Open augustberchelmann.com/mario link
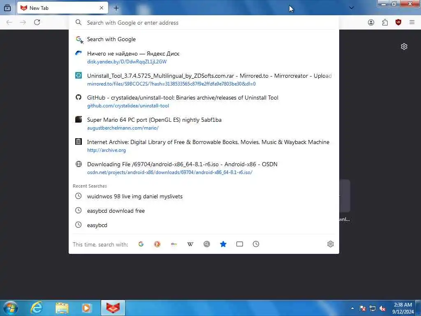Viewport: 421px width, 316px height. pyautogui.click(x=123, y=128)
